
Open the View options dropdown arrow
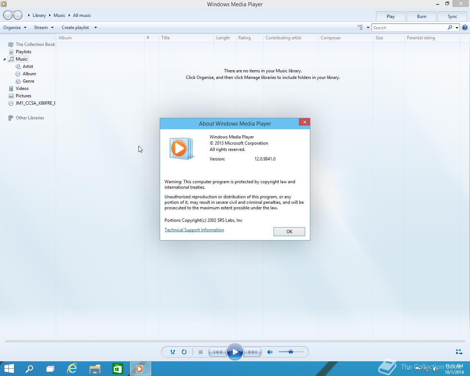coord(368,28)
